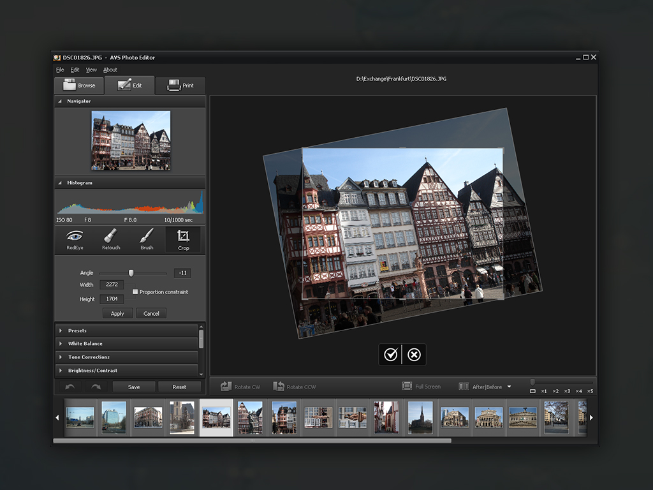Activate the Crop tool
This screenshot has height=490, width=653.
(184, 239)
